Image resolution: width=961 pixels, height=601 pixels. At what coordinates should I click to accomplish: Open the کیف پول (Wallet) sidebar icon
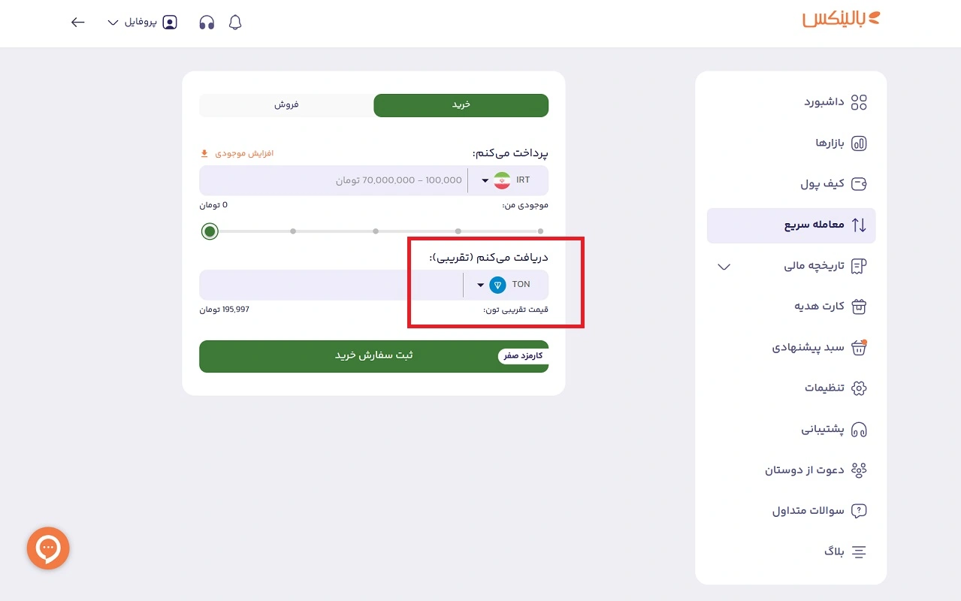tap(860, 184)
